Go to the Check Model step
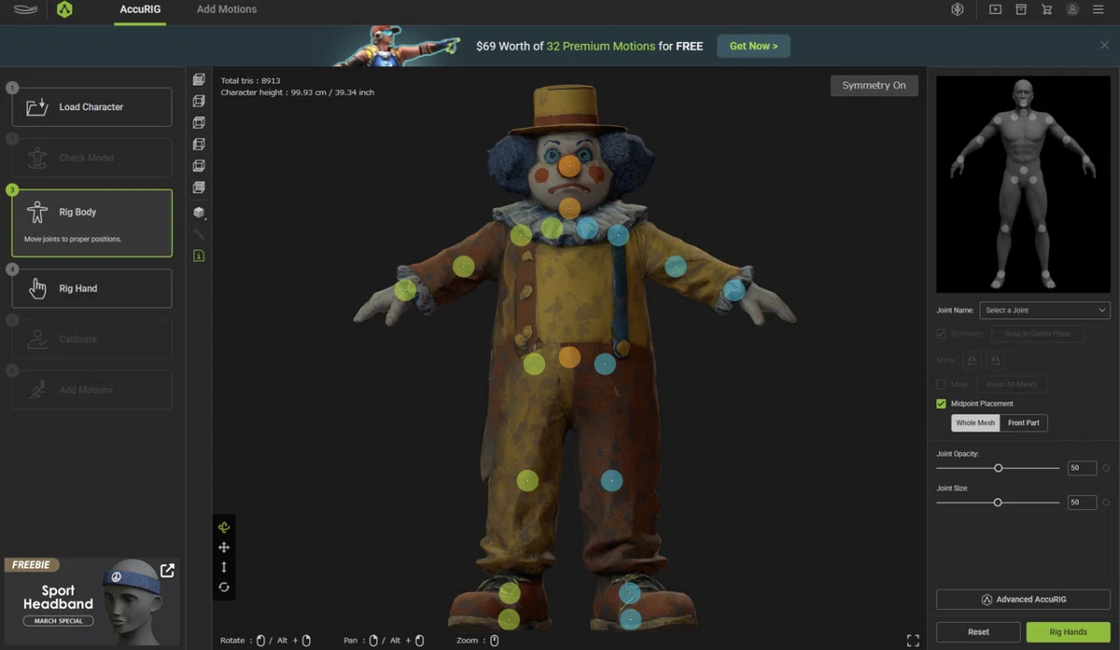The image size is (1120, 650). click(x=91, y=158)
